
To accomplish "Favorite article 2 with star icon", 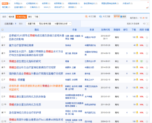I will [x=147, y=45].
